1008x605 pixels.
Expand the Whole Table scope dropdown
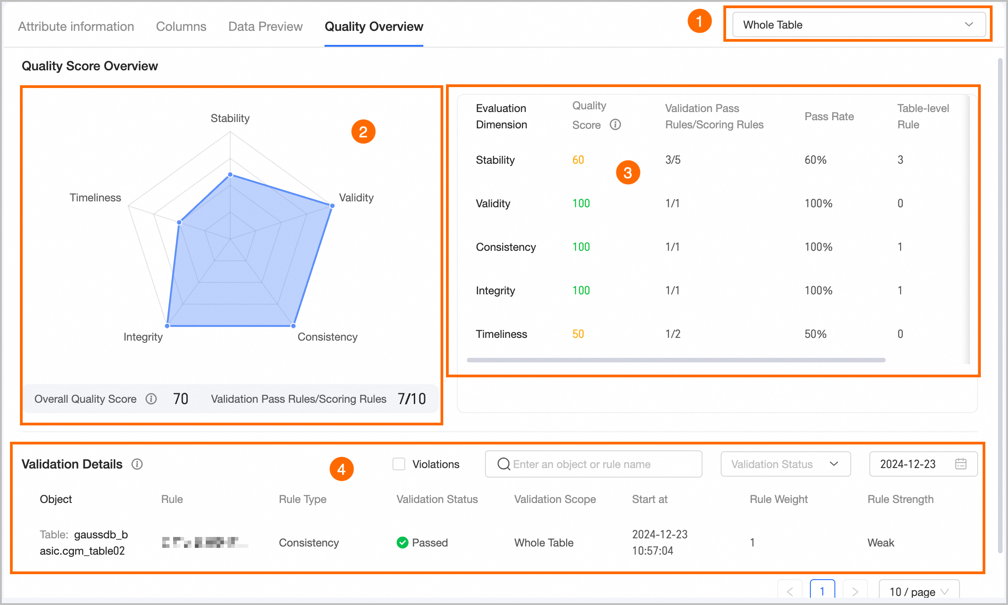tap(858, 24)
